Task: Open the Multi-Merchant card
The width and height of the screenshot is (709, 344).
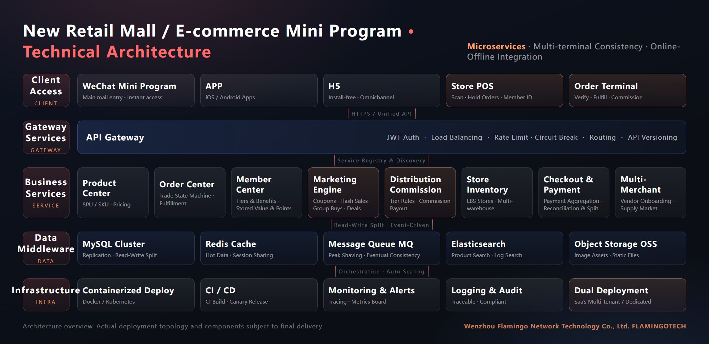Action: coord(651,193)
